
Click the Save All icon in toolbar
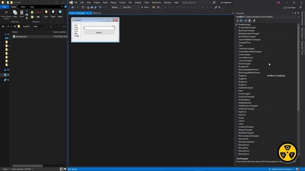pyautogui.click(x=95, y=8)
